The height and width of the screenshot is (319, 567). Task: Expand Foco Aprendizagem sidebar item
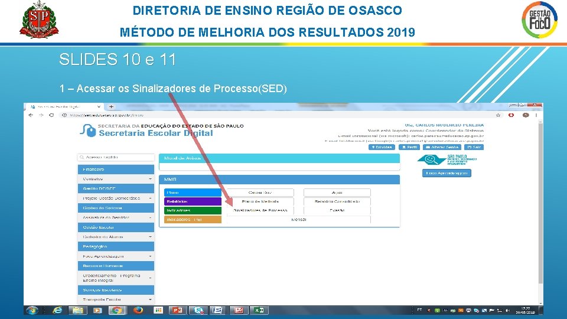[116, 256]
